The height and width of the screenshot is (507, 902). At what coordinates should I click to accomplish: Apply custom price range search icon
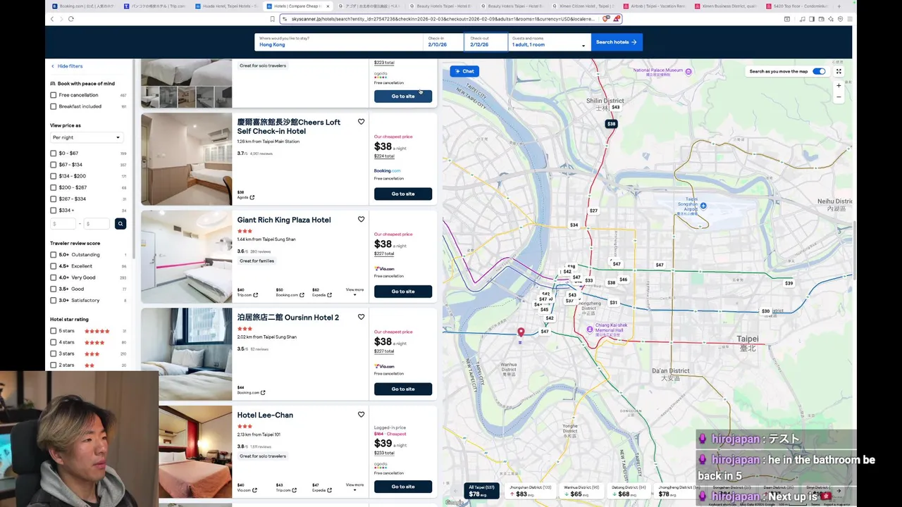click(x=121, y=223)
